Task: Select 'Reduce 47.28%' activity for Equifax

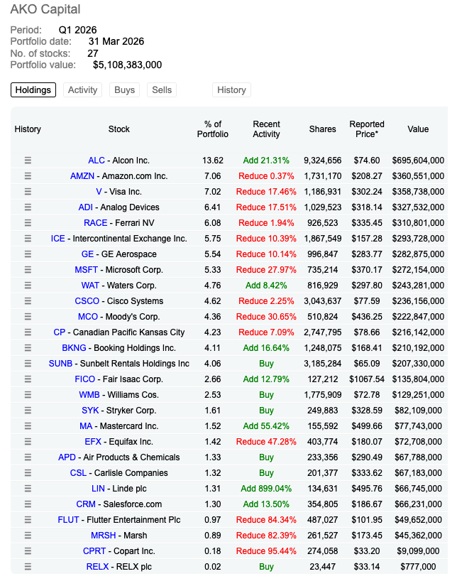Action: coord(266,442)
